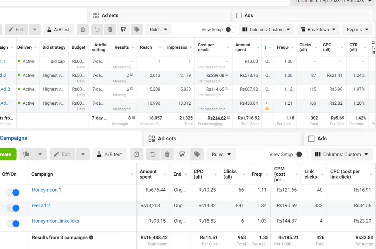Click pencil Edit button in upper toolbar
The width and height of the screenshot is (376, 249).
coord(16,30)
